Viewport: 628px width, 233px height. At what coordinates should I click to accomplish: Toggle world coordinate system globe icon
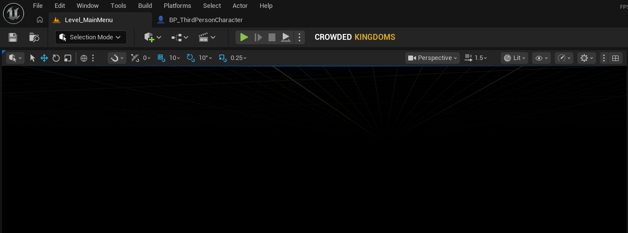pos(84,58)
